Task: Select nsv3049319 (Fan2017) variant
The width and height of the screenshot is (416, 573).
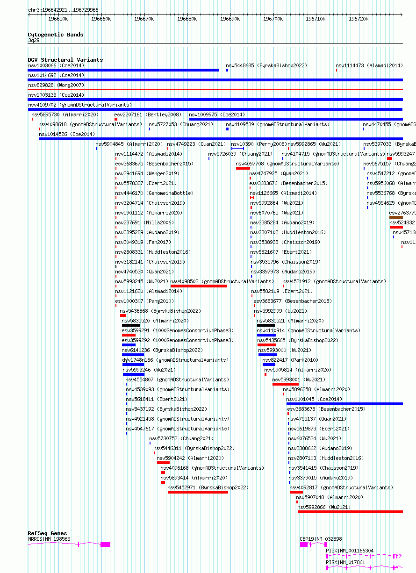Action: (143, 243)
